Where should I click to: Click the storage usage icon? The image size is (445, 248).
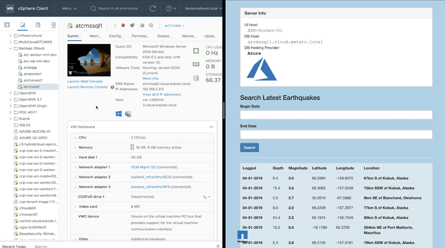point(196,78)
